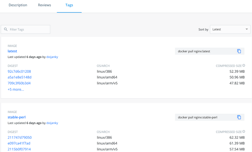Open digest 211747d79050 under stable-perl
This screenshot has height=152, width=252.
[x=20, y=137]
